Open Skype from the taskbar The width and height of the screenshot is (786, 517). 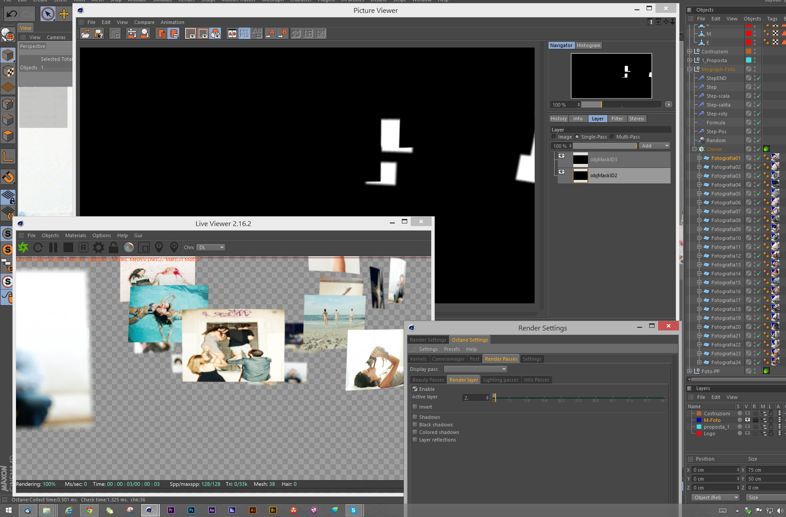click(x=353, y=510)
